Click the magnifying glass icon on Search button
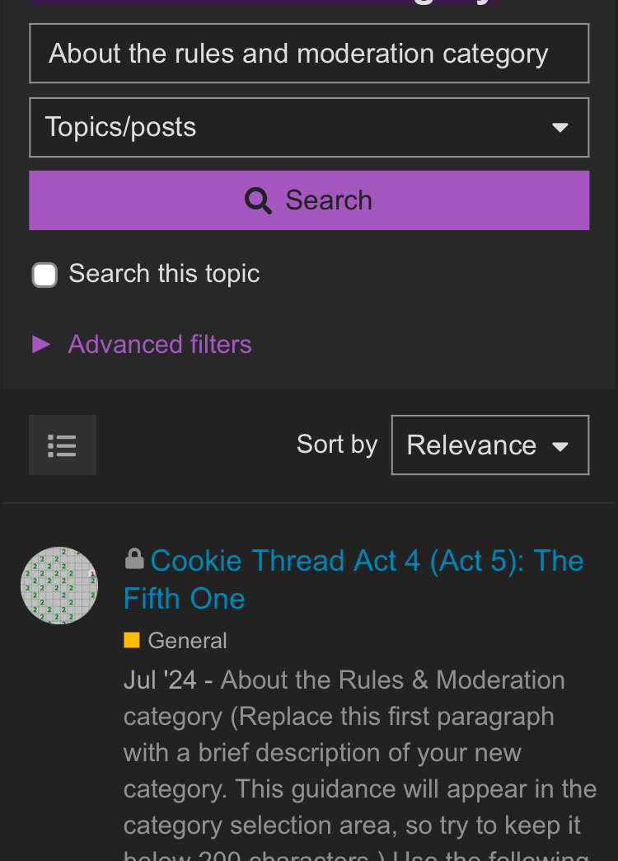The width and height of the screenshot is (618, 861). [258, 200]
